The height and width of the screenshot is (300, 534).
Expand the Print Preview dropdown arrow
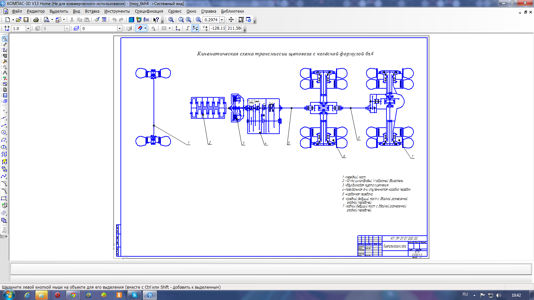(x=52, y=20)
